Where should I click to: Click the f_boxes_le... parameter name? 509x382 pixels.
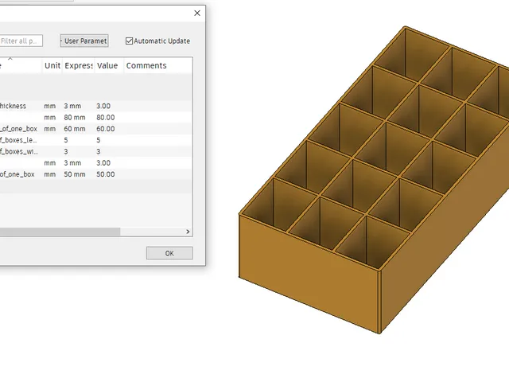tap(18, 140)
